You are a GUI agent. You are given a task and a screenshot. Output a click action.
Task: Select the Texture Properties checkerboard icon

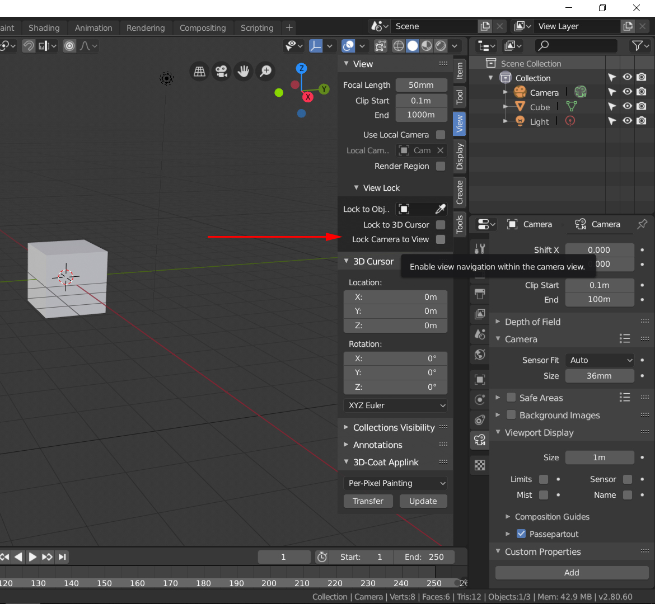pyautogui.click(x=479, y=465)
